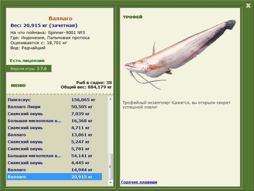
Task: Close the trophy window with X
Action: point(248,6)
